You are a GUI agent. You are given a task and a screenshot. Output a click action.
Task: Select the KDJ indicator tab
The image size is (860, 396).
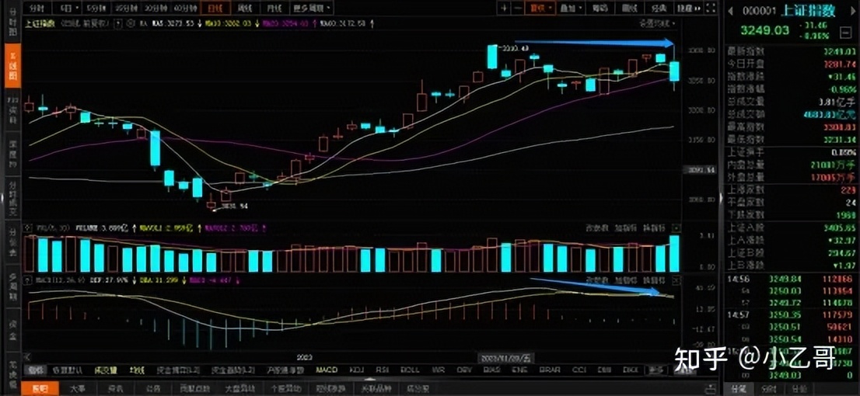[x=357, y=370]
